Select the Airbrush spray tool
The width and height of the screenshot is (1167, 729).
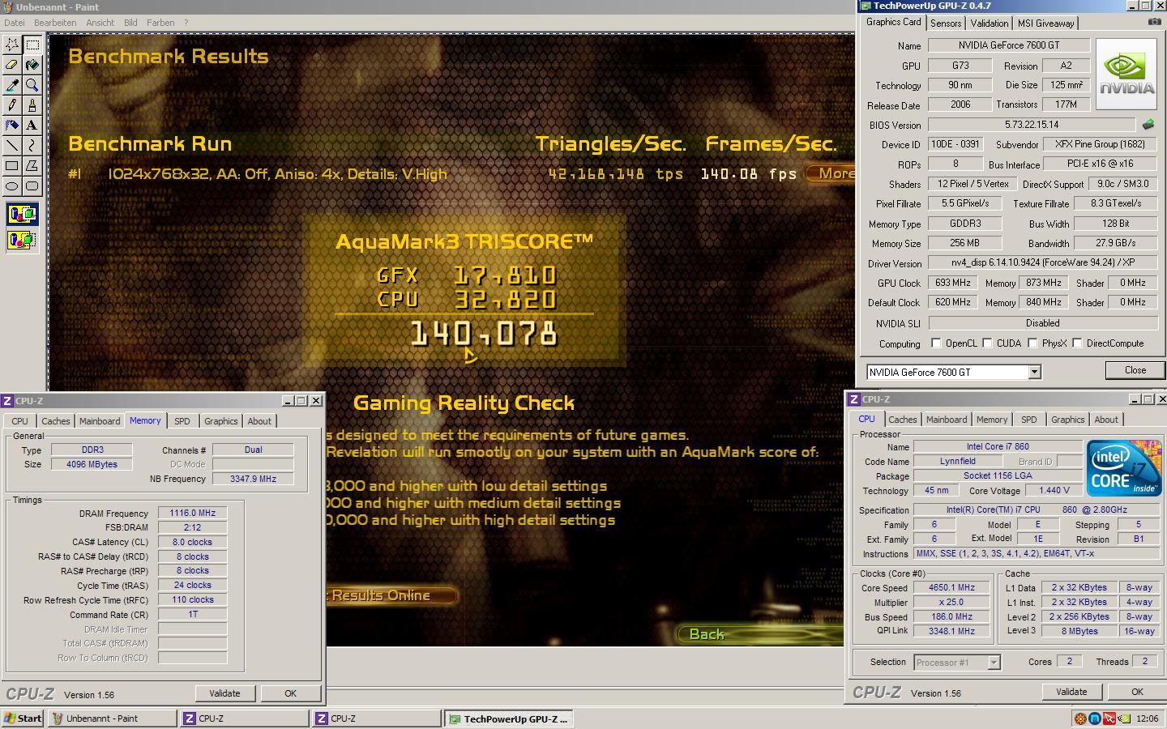click(12, 126)
